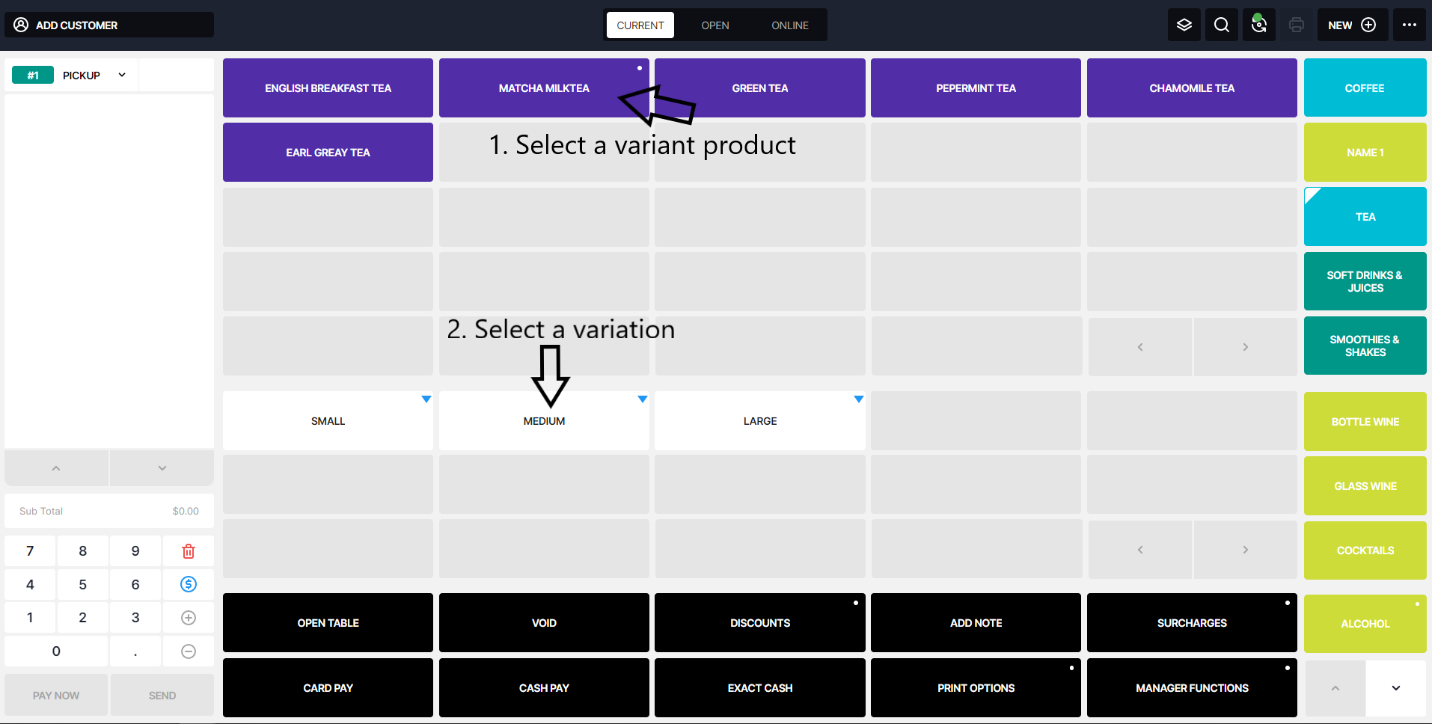Tap keypad digit 3
Screen dimensions: 1432x724
(x=135, y=618)
